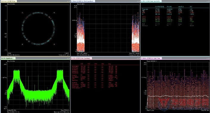Click the Rng 14 dBm label in Spectrum trace
Image resolution: width=210 pixels, height=113 pixels.
point(11,61)
